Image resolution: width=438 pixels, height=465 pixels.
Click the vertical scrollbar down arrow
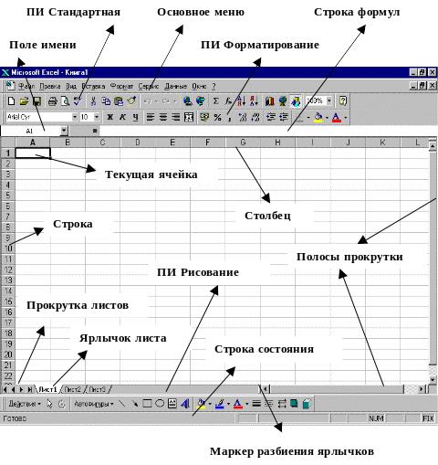pyautogui.click(x=433, y=380)
